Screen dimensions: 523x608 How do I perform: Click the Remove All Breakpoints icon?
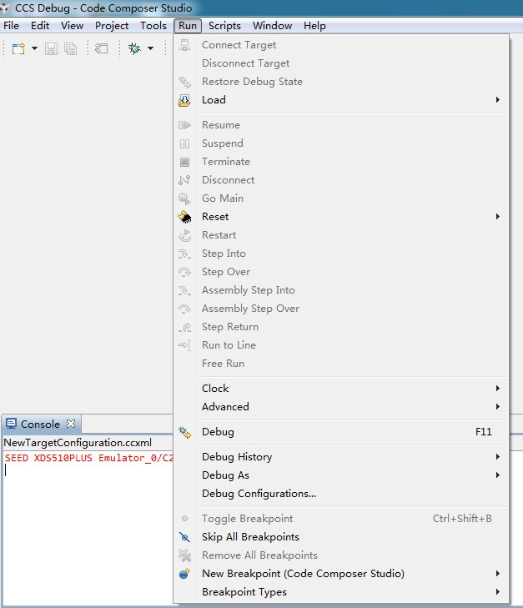(x=184, y=555)
